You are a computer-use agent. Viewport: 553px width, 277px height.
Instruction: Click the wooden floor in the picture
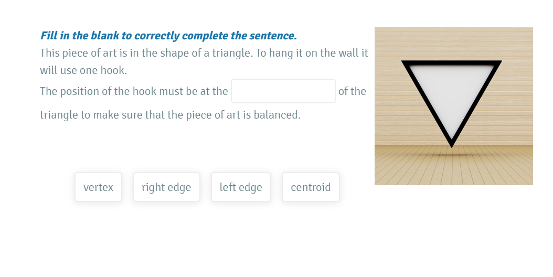(453, 168)
